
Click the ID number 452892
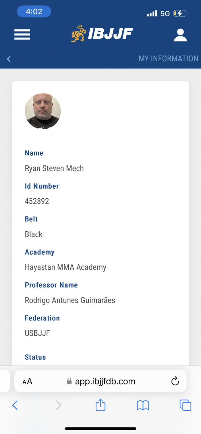point(37,201)
